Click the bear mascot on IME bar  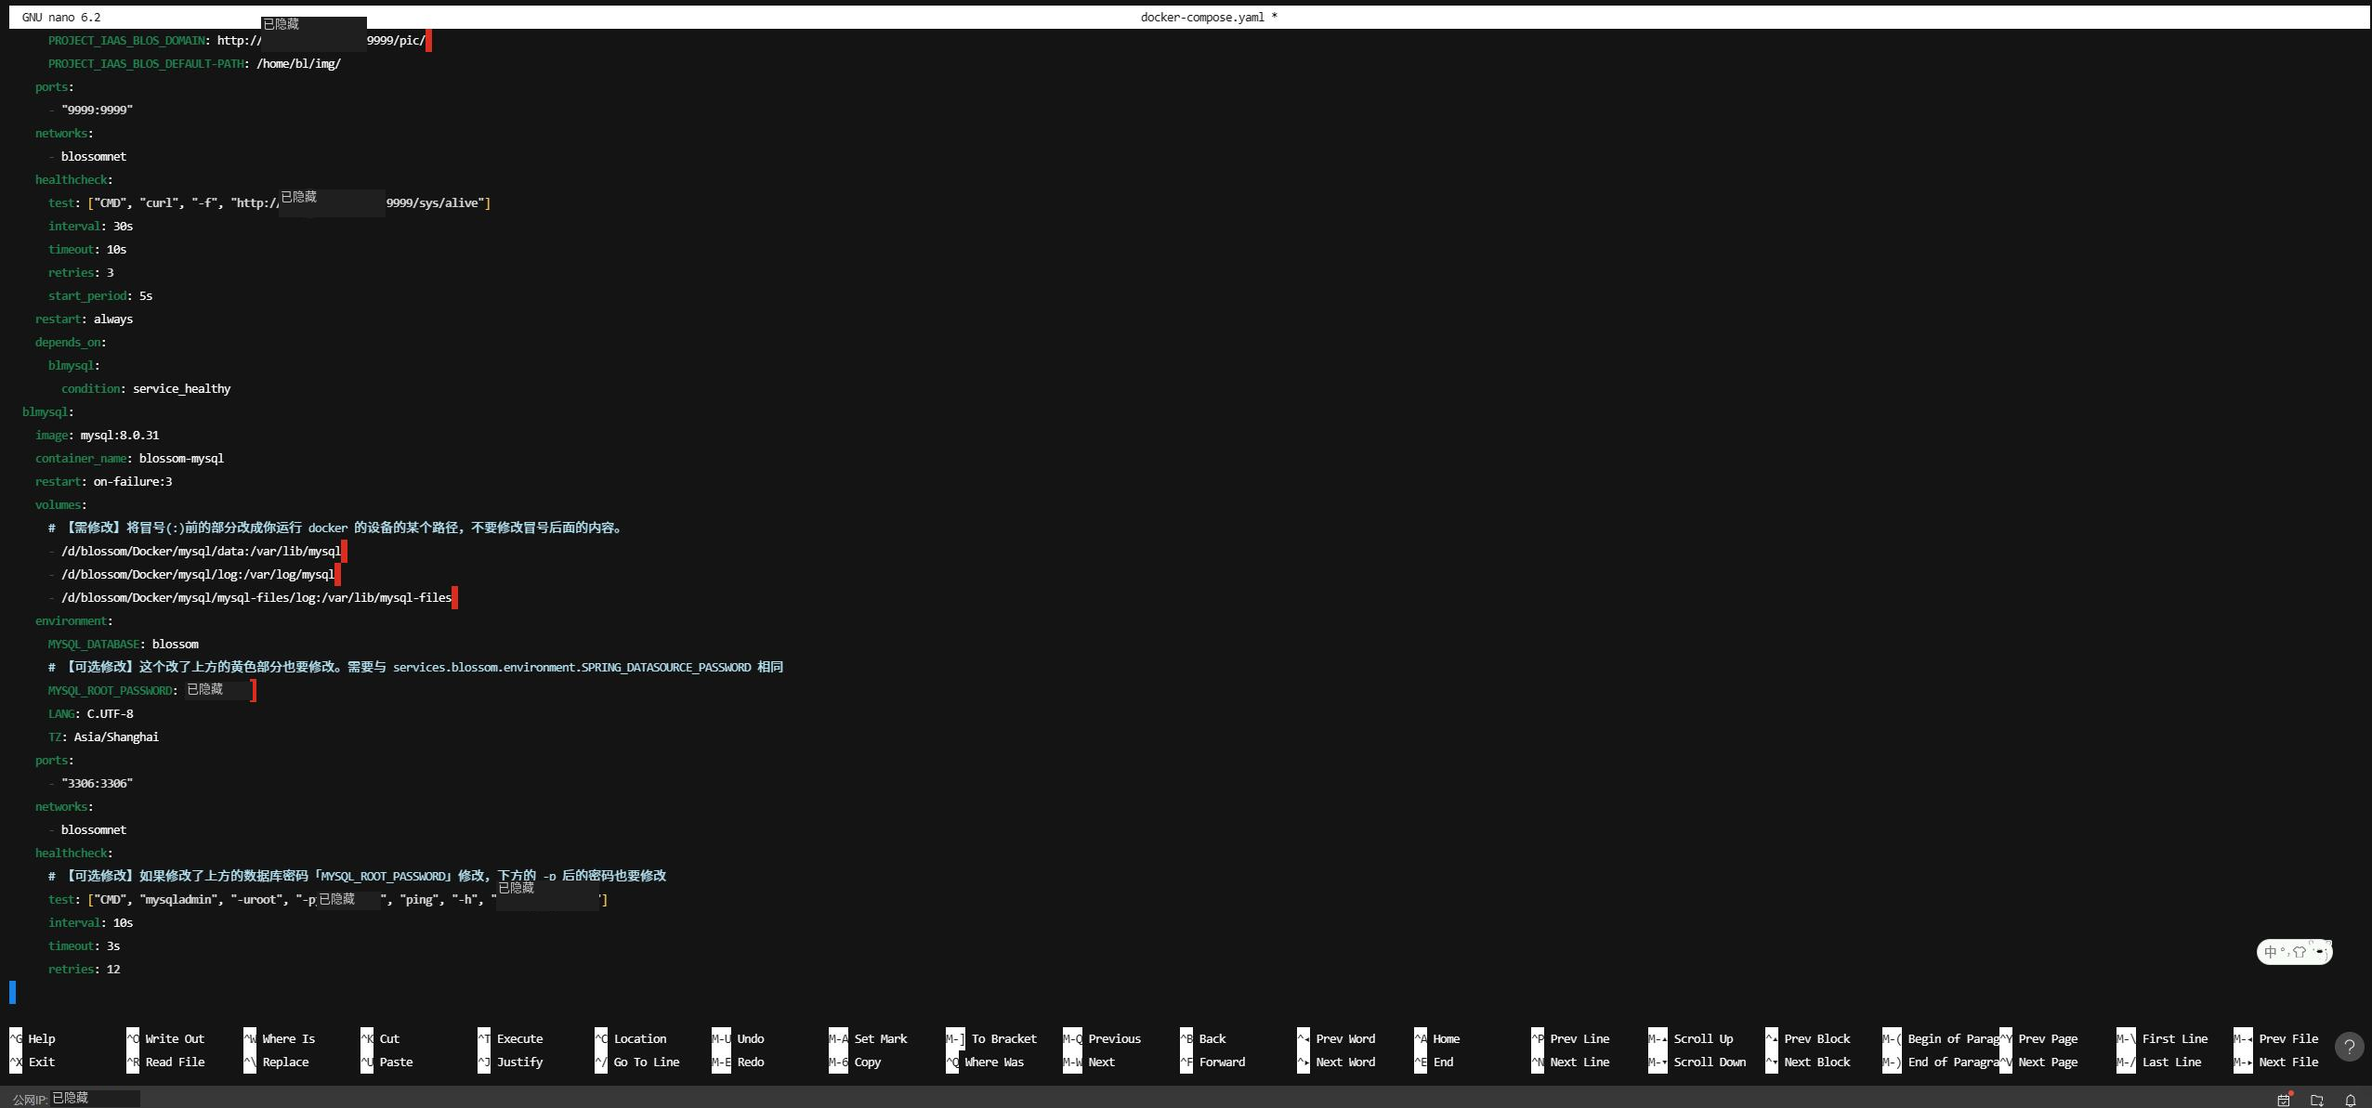point(2319,950)
